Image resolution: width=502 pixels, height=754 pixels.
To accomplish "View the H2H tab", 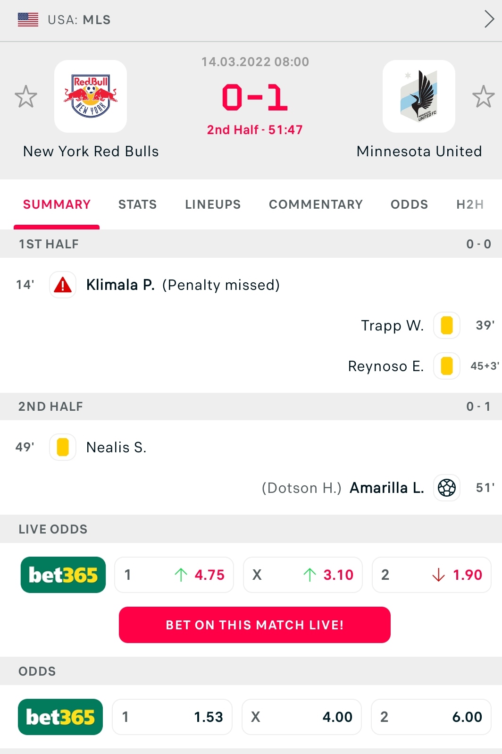I will point(470,204).
